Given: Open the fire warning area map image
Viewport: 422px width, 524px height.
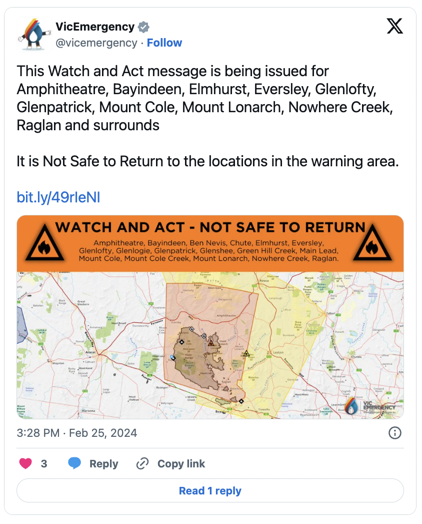Looking at the screenshot, I should 210,346.
